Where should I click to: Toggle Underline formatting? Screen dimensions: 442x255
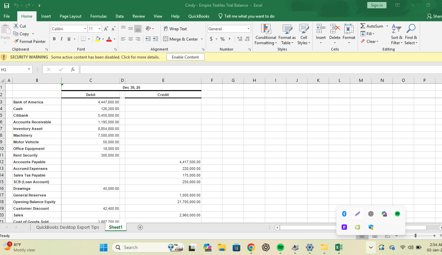69,39
